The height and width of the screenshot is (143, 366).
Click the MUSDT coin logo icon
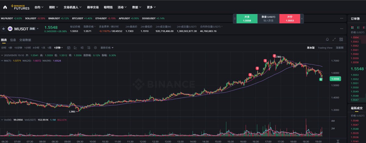(x=10, y=29)
